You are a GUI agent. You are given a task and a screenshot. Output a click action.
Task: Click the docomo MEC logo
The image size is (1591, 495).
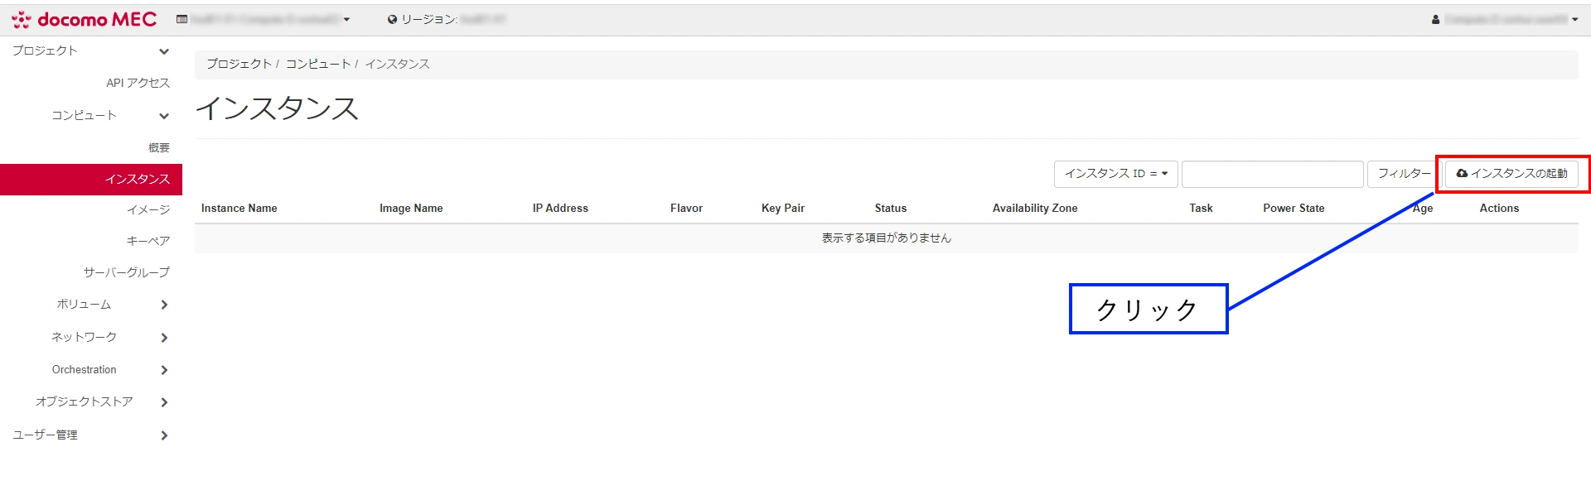(84, 19)
